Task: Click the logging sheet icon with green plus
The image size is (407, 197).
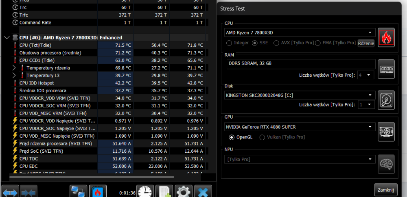Action: [x=164, y=192]
